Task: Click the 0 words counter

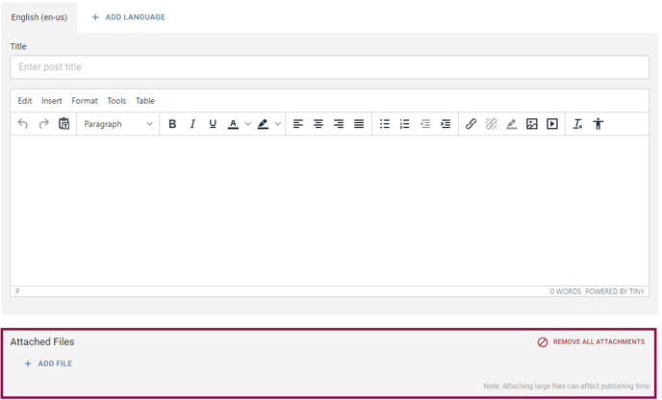Action: pyautogui.click(x=566, y=291)
